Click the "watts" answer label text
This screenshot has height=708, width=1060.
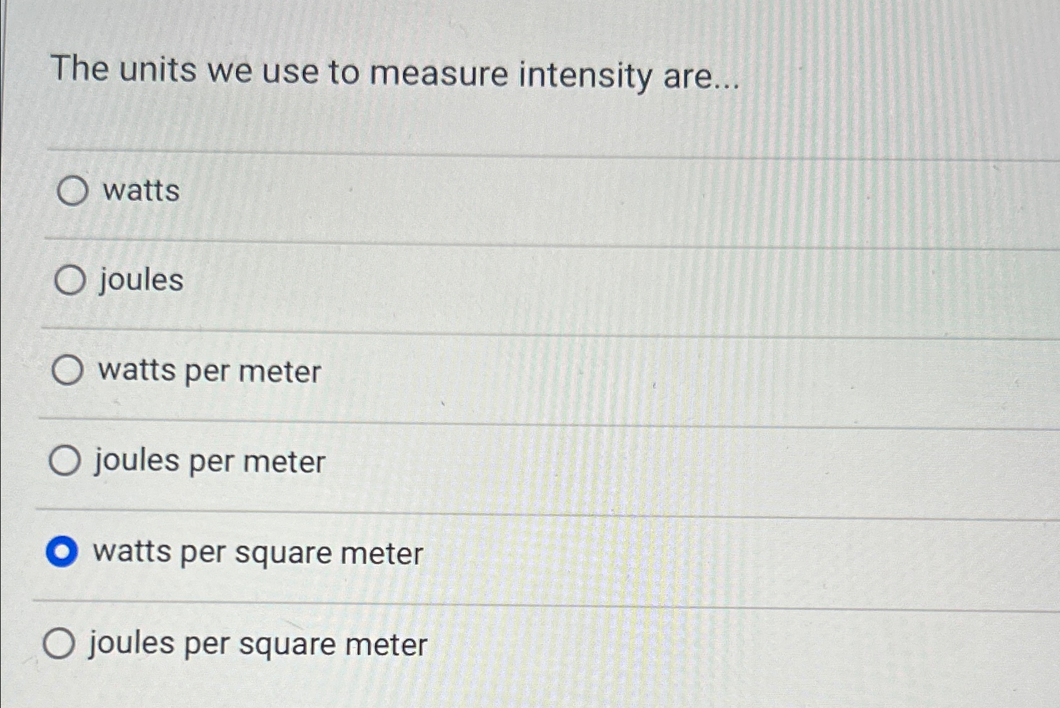pos(140,191)
